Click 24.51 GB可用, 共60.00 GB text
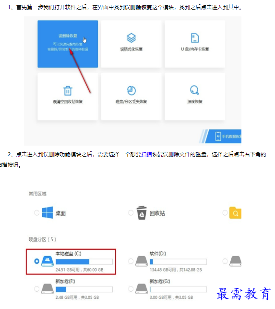The image size is (275, 309). tap(79, 270)
